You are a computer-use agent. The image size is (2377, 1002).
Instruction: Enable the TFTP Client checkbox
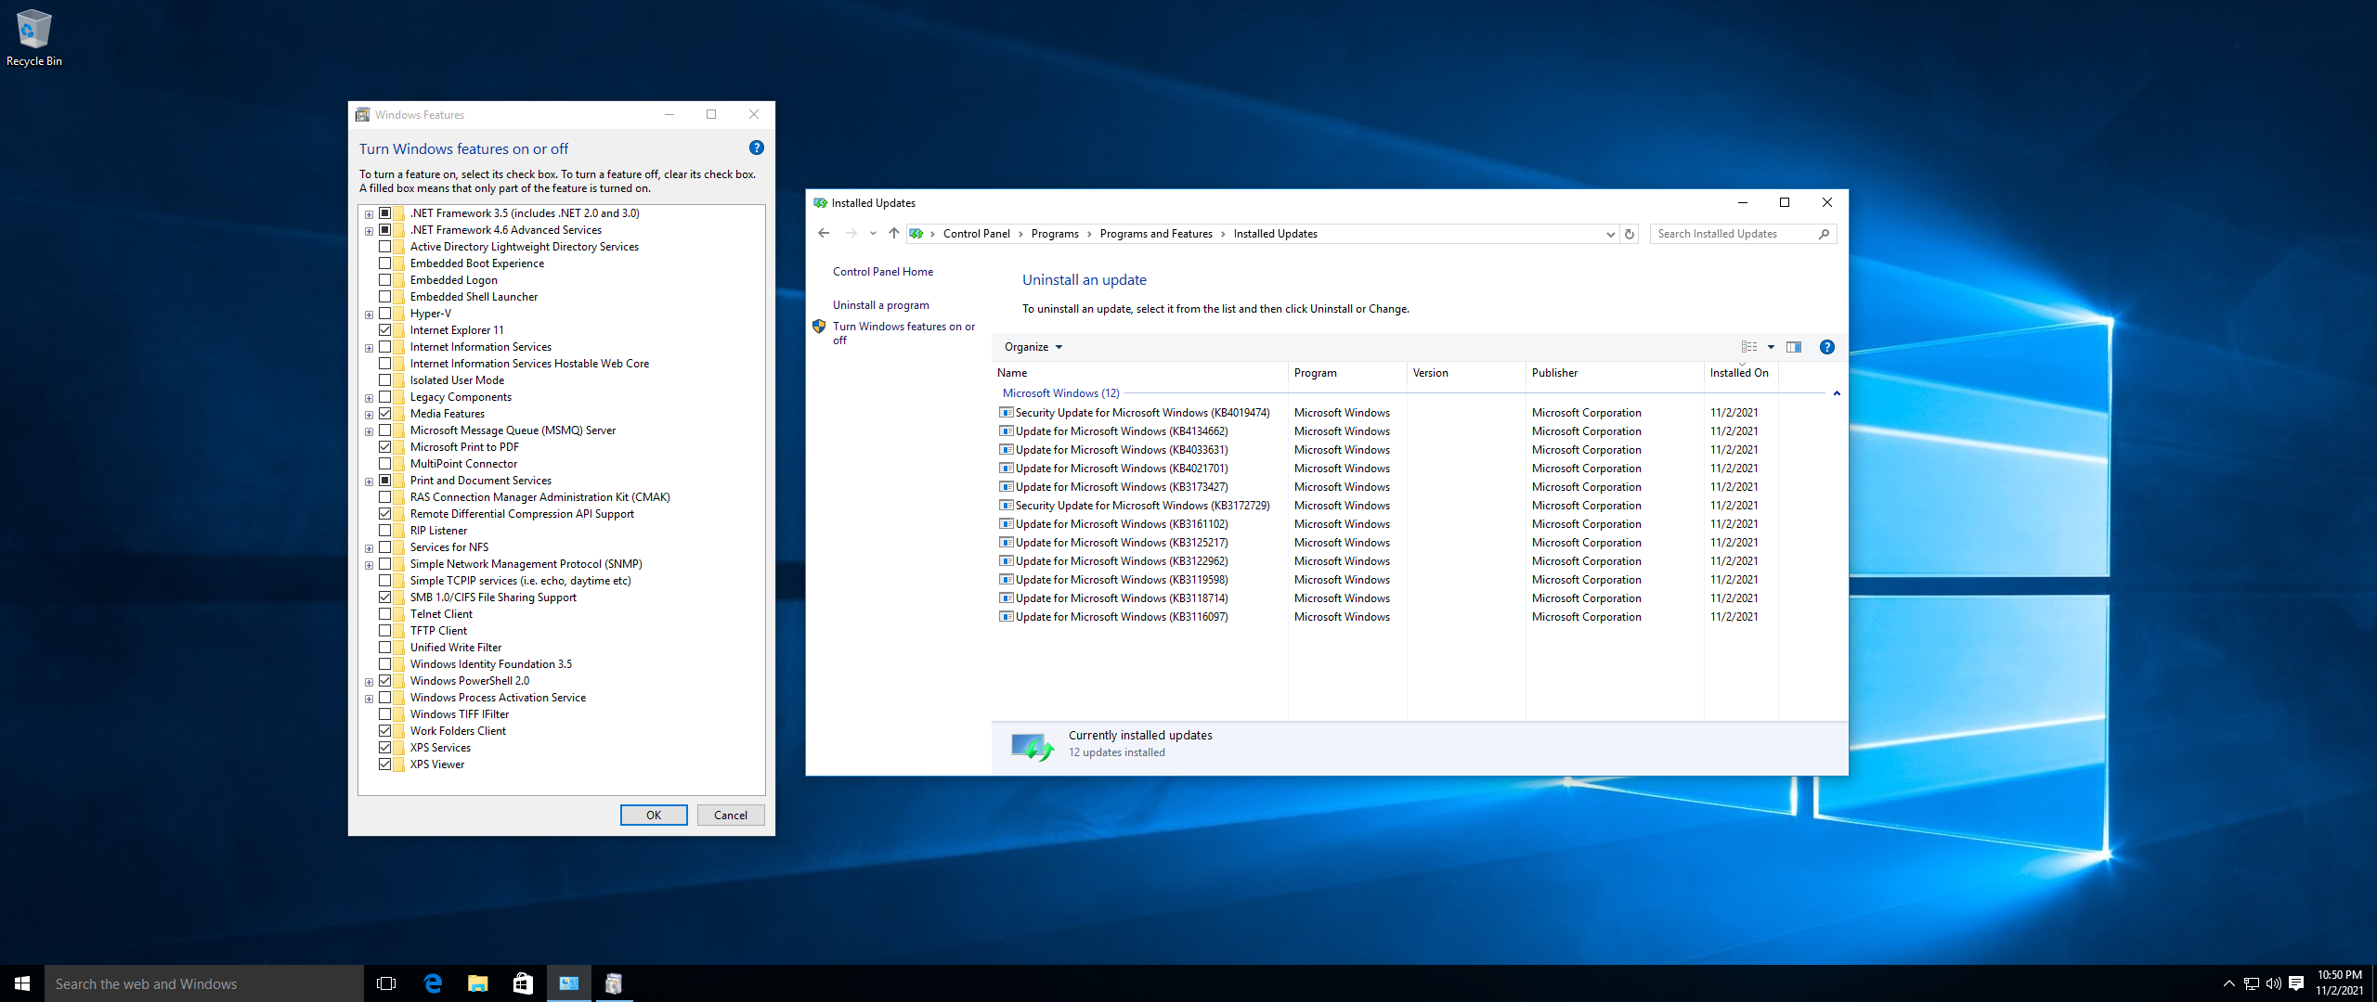[x=384, y=631]
